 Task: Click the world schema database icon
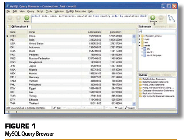tap(142, 46)
